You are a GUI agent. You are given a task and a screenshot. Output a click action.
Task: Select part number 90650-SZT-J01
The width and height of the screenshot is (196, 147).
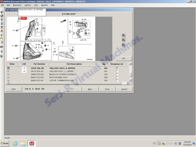click(x=37, y=81)
